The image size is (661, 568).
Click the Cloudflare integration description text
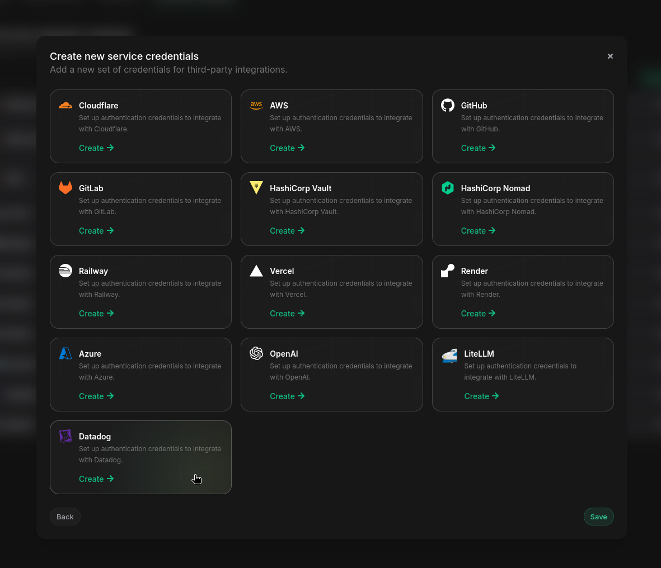[x=150, y=124]
